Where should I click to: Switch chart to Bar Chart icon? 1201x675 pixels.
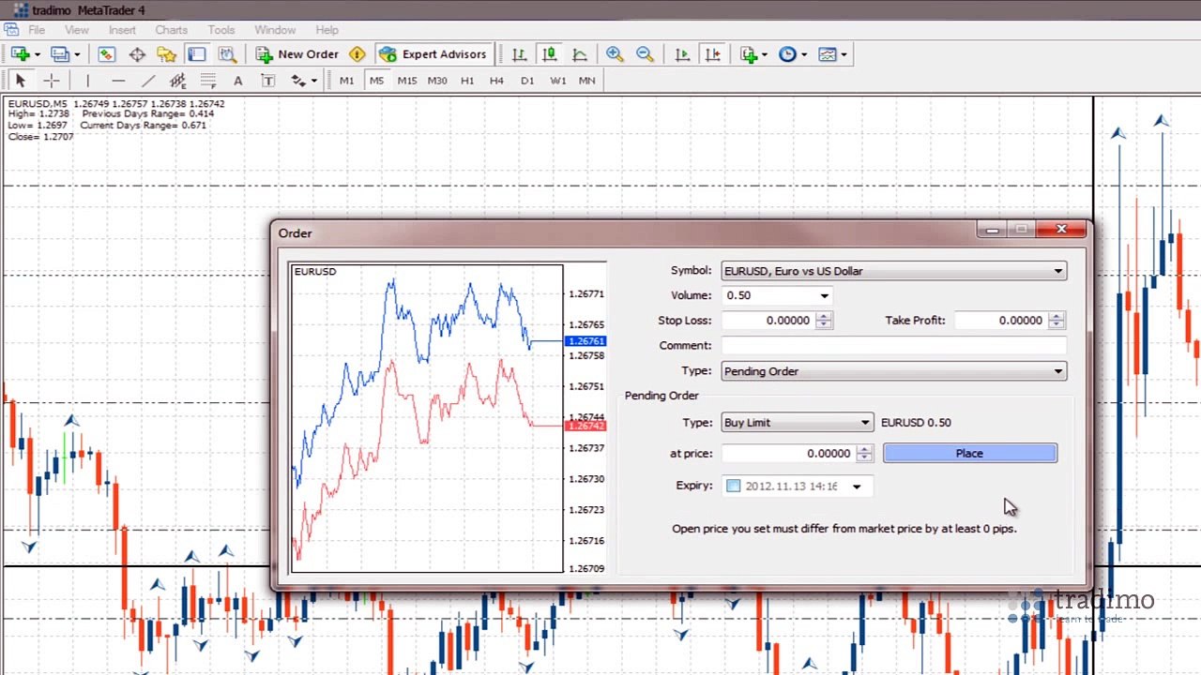coord(519,54)
